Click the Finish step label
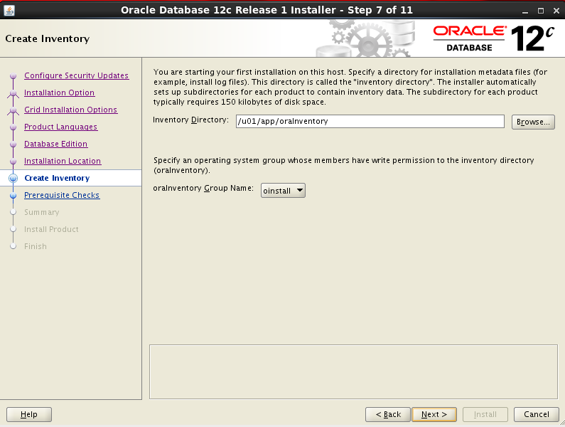The image size is (565, 427). tap(36, 246)
